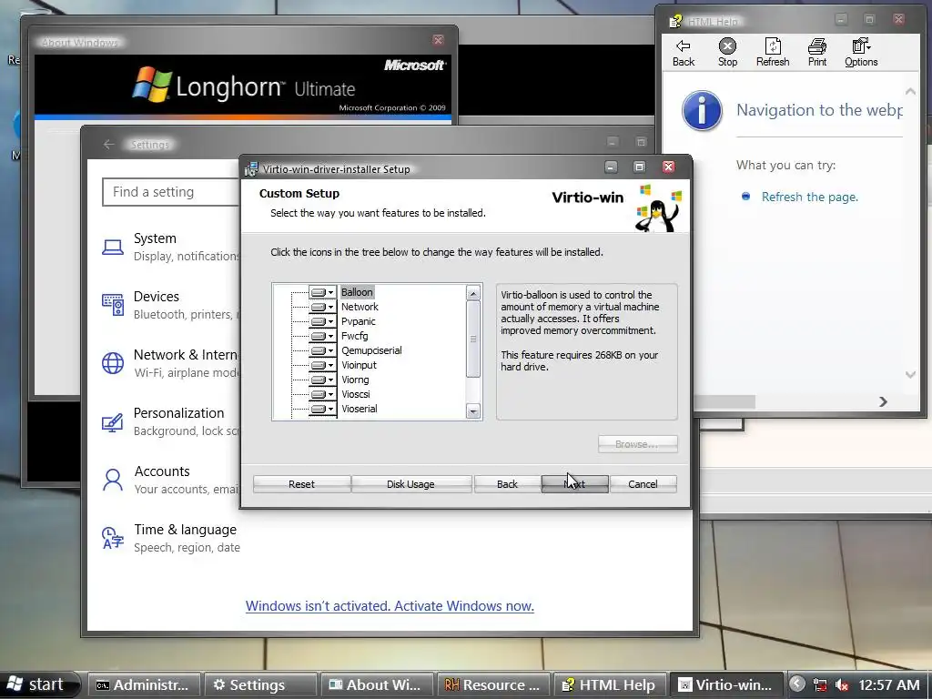Viewport: 932px width, 699px height.
Task: Open the Accounts person icon
Action: pos(112,480)
